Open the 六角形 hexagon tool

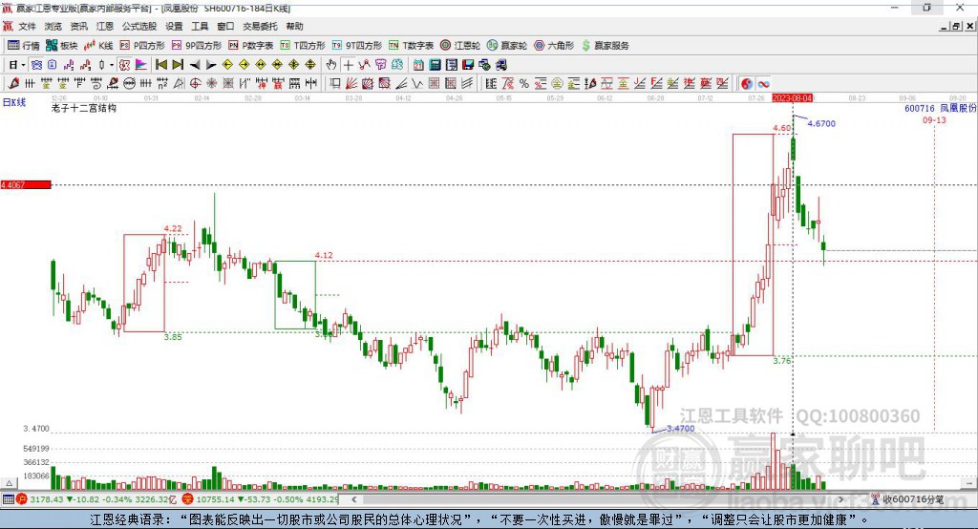tap(554, 46)
